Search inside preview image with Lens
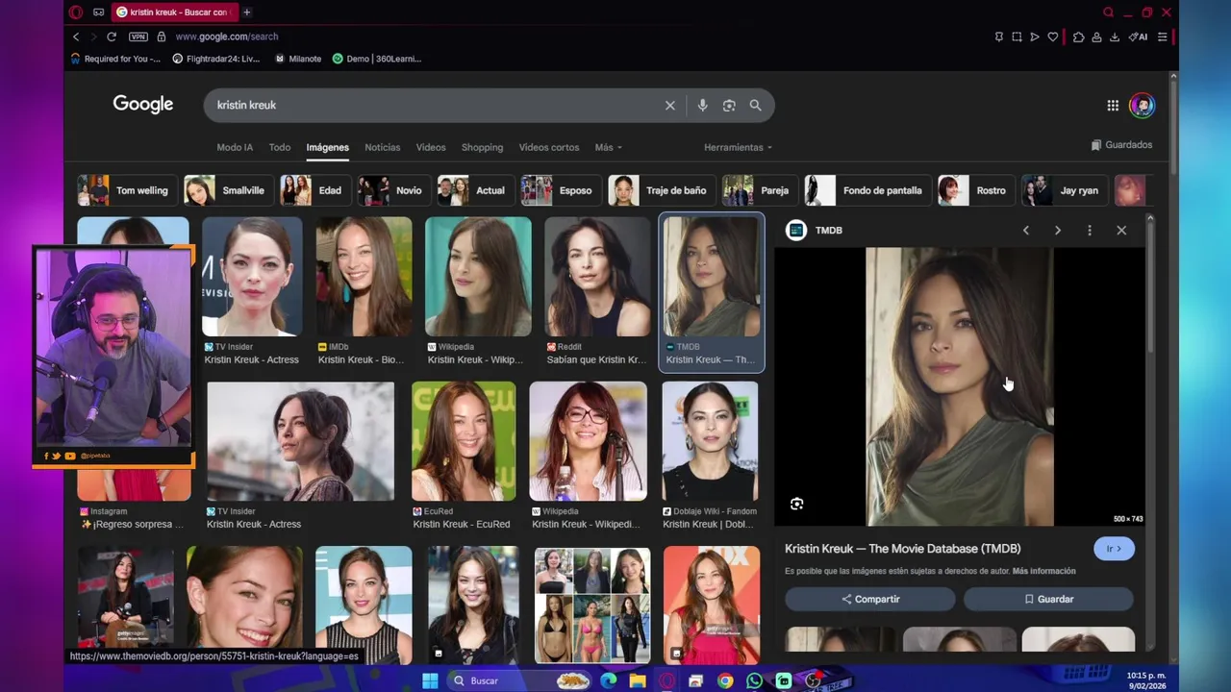The image size is (1231, 692). pyautogui.click(x=796, y=504)
